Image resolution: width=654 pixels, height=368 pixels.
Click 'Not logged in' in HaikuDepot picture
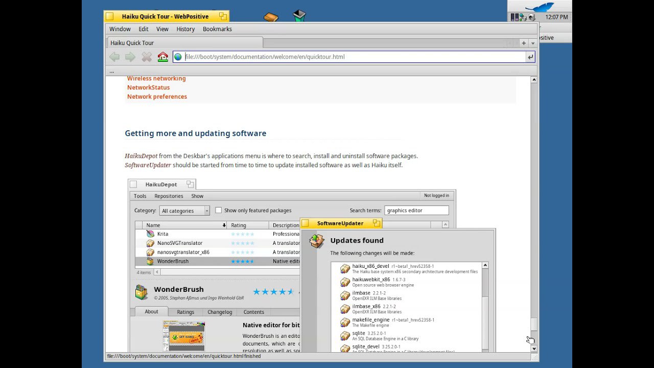point(436,195)
